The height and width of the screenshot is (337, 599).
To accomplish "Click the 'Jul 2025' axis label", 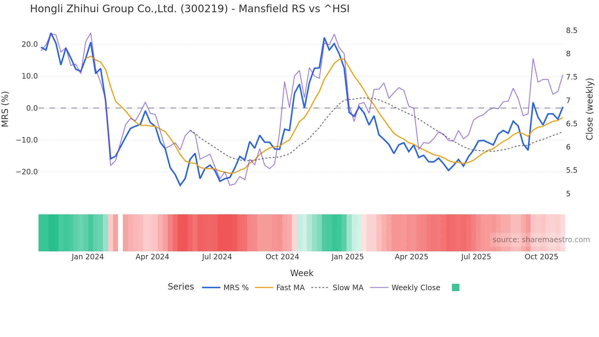I will 476,257.
